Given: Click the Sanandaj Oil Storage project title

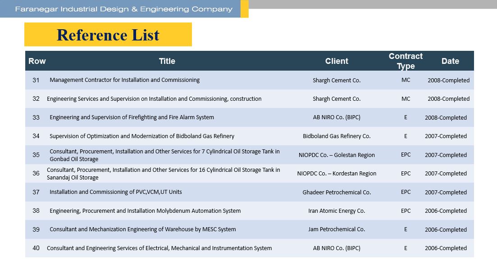Looking at the screenshot, I should click(x=164, y=173).
